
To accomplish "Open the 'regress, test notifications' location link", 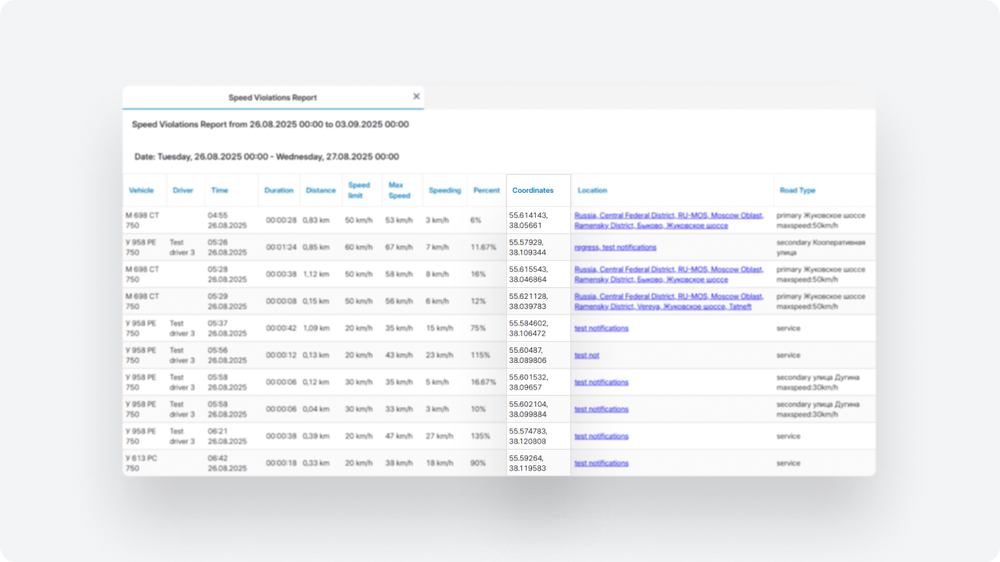I will pos(615,247).
